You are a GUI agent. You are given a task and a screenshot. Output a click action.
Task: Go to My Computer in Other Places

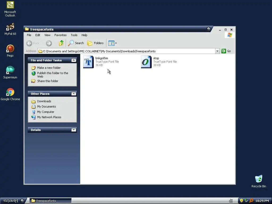tap(46, 112)
